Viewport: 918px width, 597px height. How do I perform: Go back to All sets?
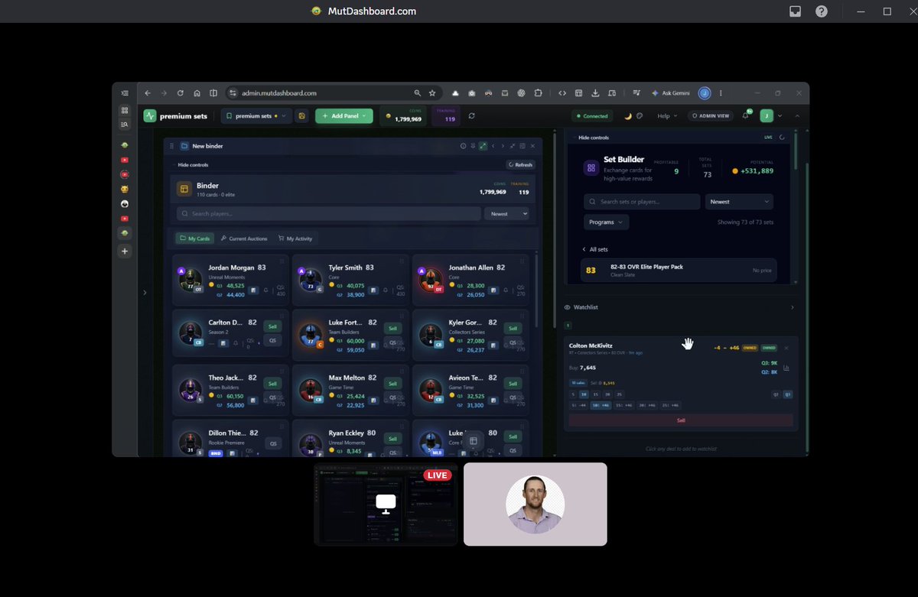point(595,249)
